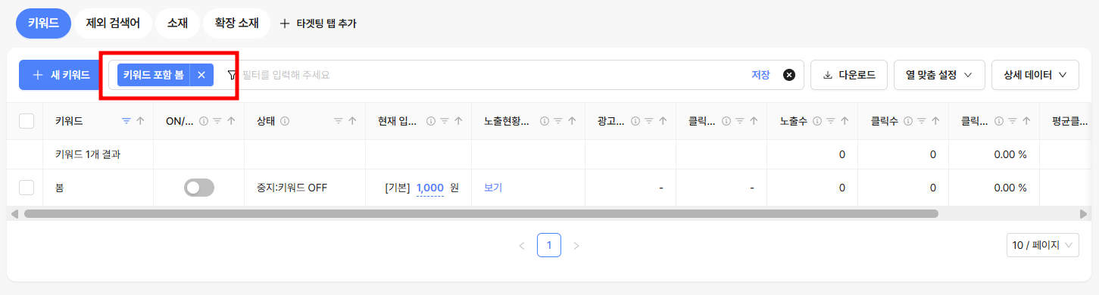
Task: Show info tooltip for 상태 column
Action: 284,121
